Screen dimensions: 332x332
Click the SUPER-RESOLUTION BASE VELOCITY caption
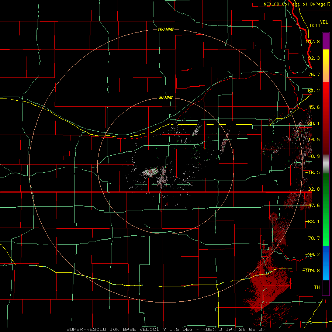pos(117,329)
